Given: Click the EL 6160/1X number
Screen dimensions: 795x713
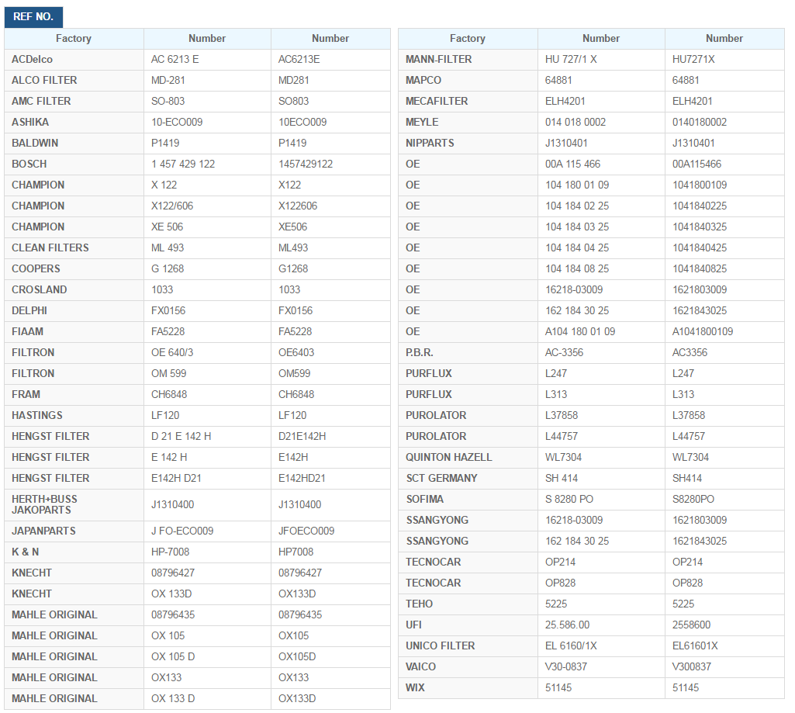Looking at the screenshot, I should [x=571, y=646].
